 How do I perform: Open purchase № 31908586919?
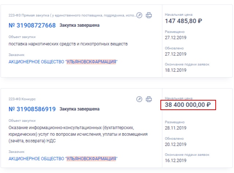(32, 109)
